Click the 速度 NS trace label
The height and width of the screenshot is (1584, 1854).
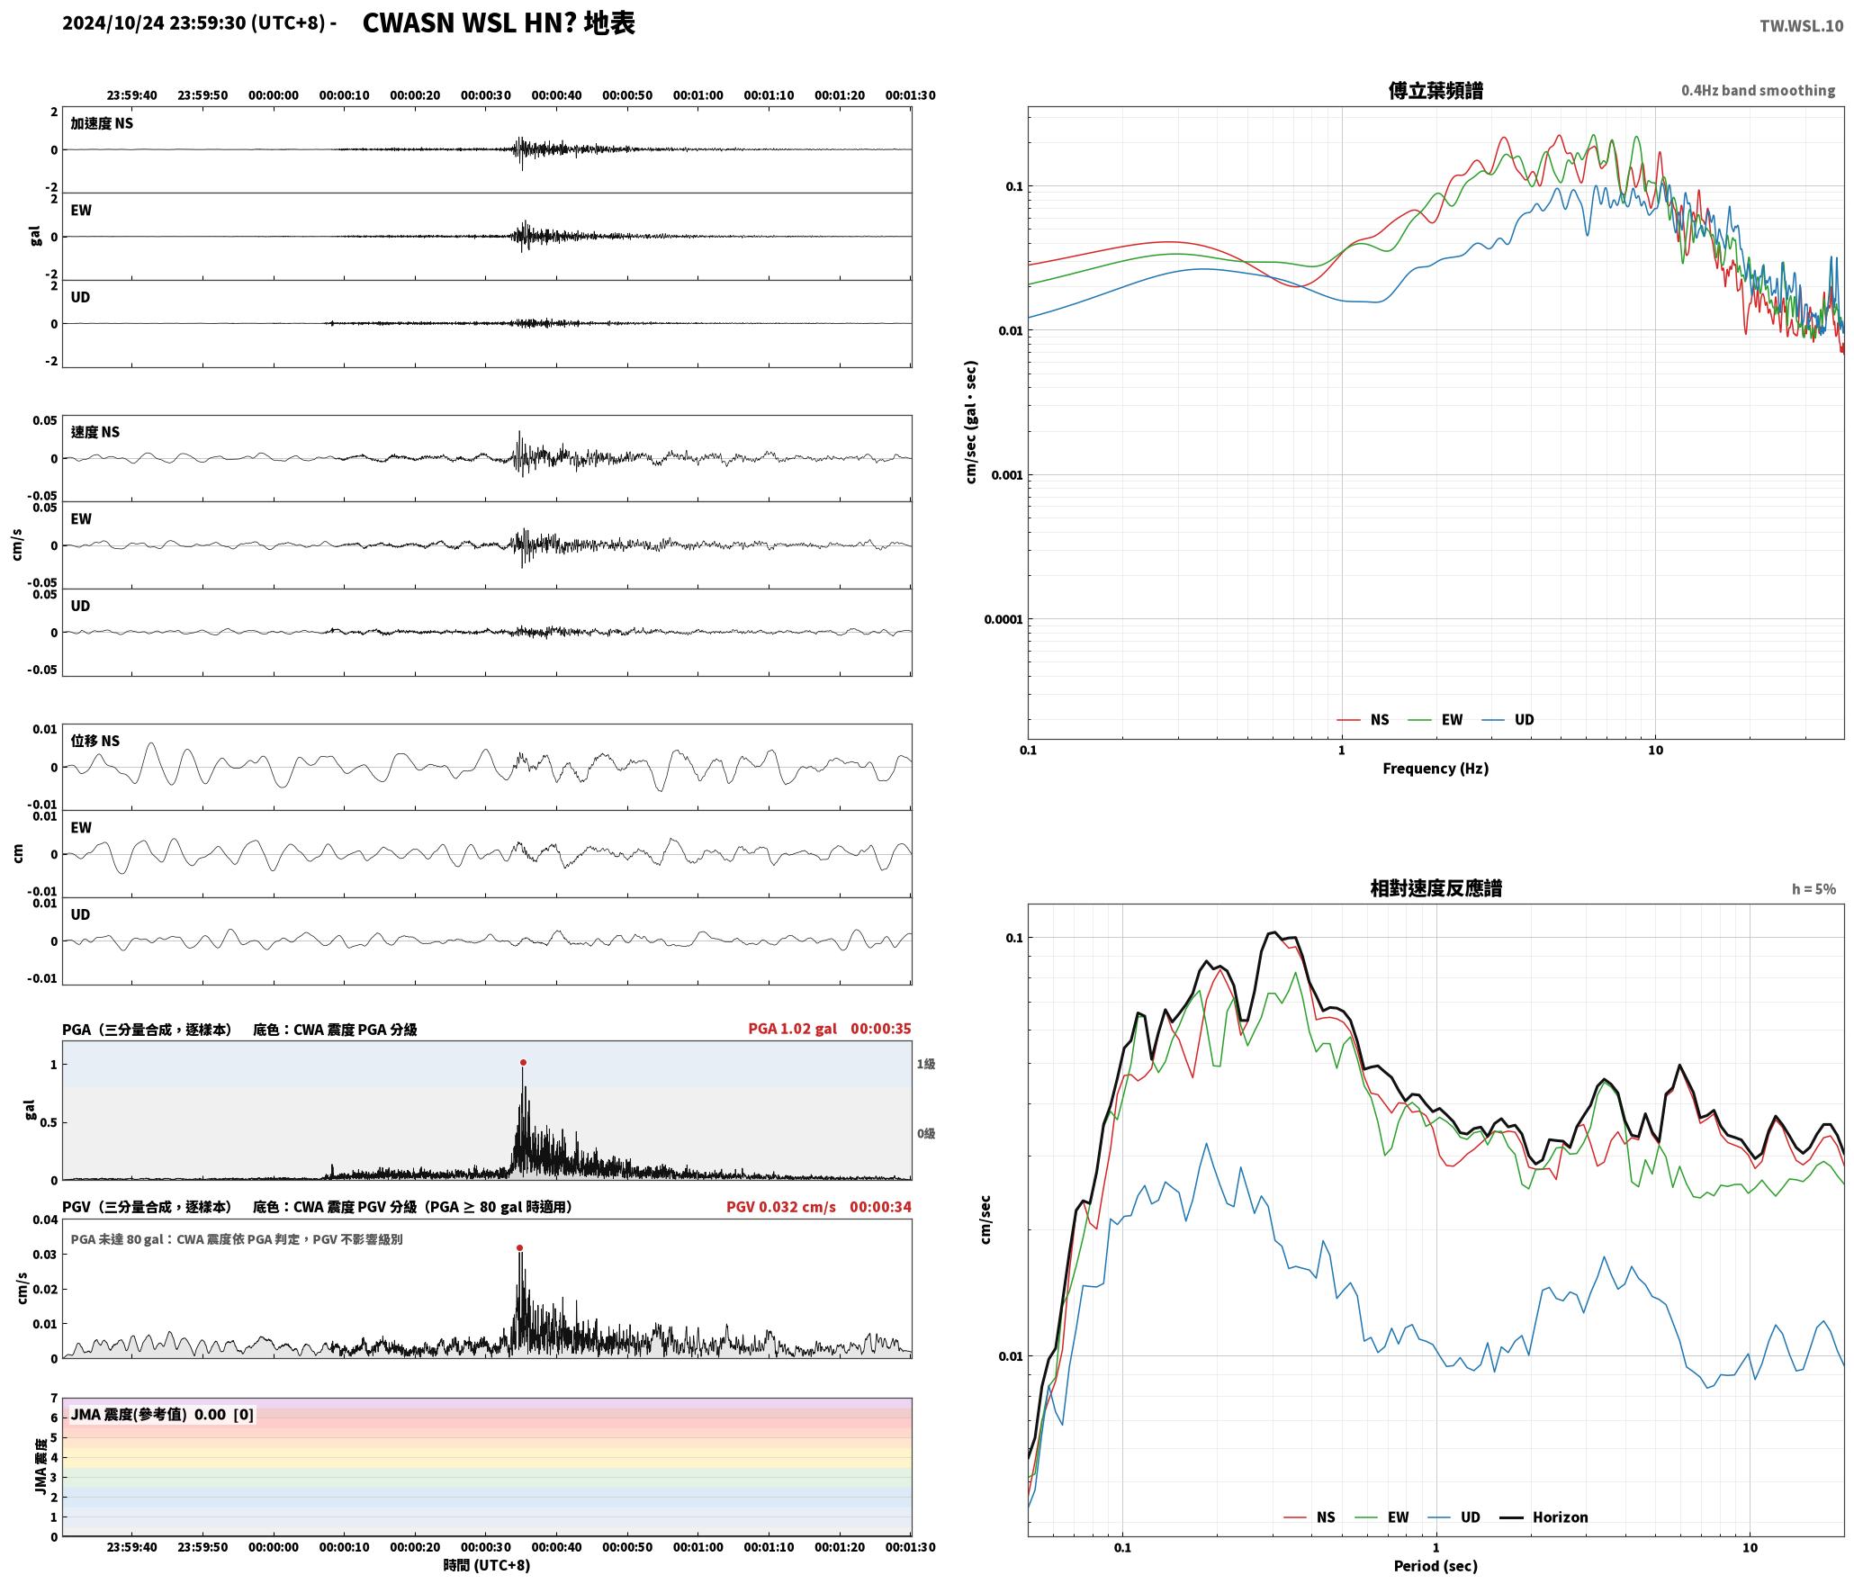pos(95,432)
